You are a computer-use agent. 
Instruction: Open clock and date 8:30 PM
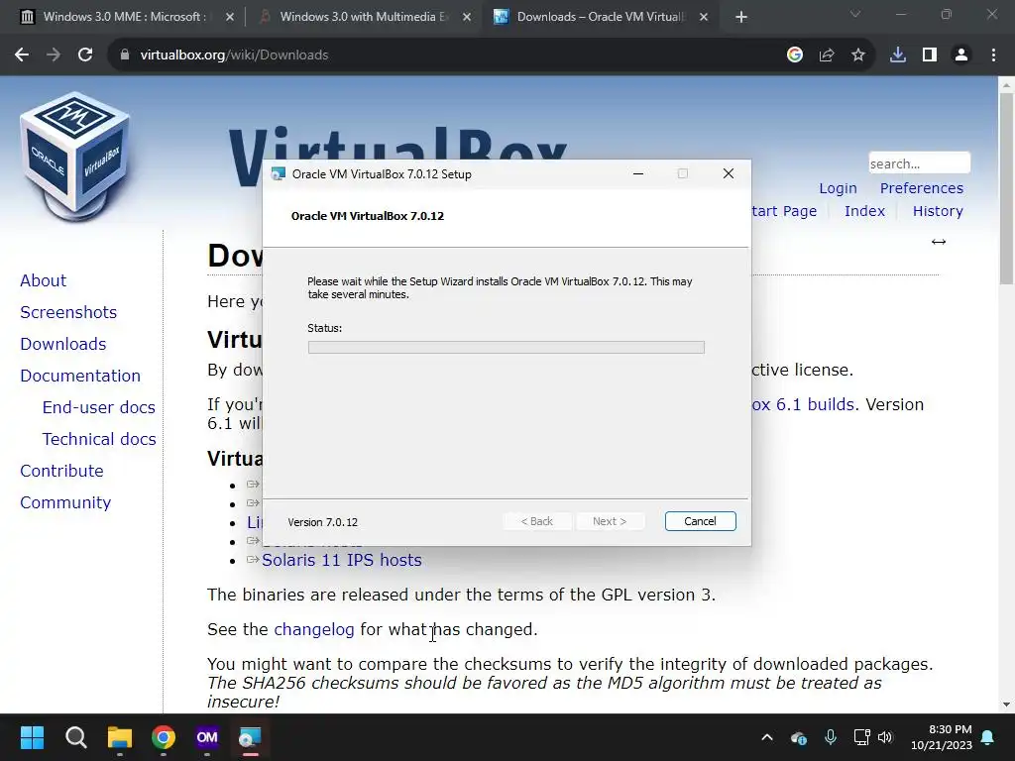942,737
